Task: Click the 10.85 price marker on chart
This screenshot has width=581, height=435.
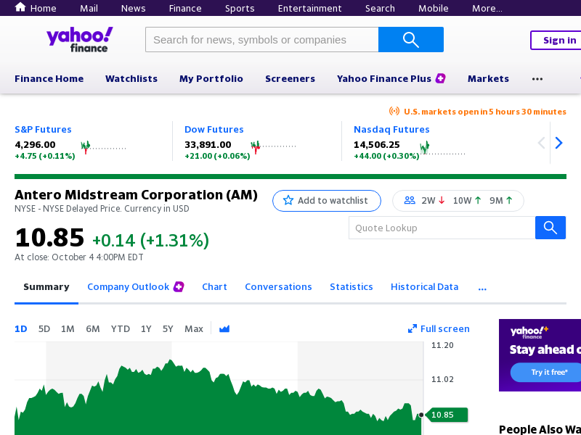Action: pos(447,415)
